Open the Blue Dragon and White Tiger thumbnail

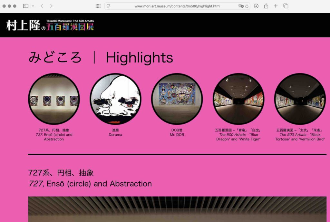238,99
